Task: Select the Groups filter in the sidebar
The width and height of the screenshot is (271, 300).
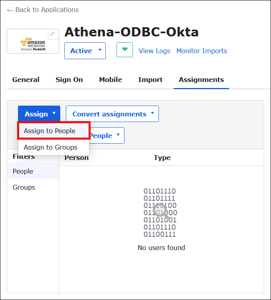Action: pyautogui.click(x=24, y=187)
